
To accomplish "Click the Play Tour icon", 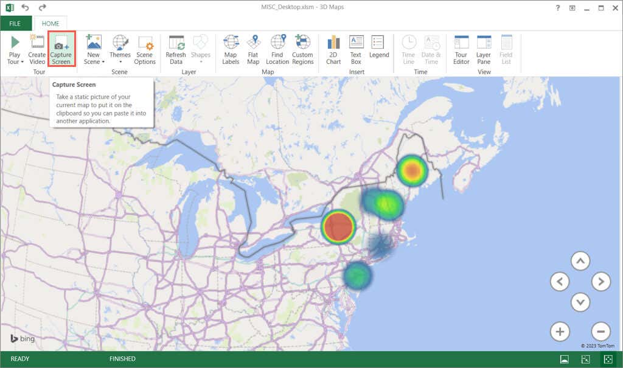I will click(15, 42).
